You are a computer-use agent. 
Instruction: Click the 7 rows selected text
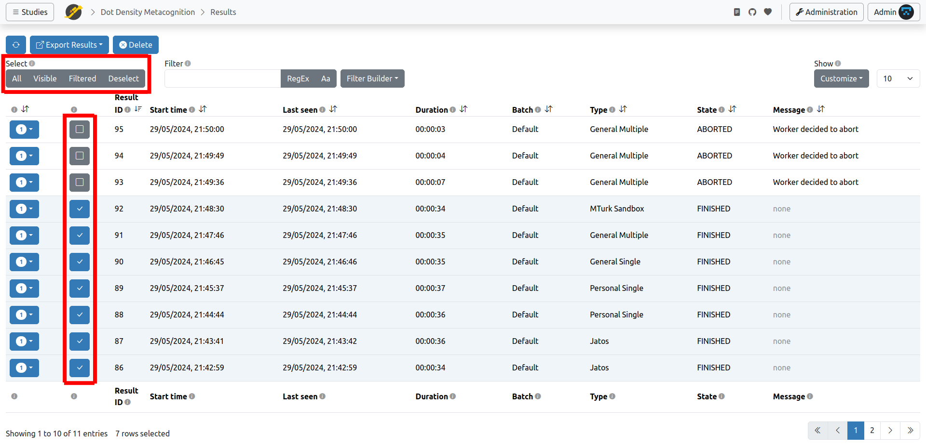click(142, 434)
